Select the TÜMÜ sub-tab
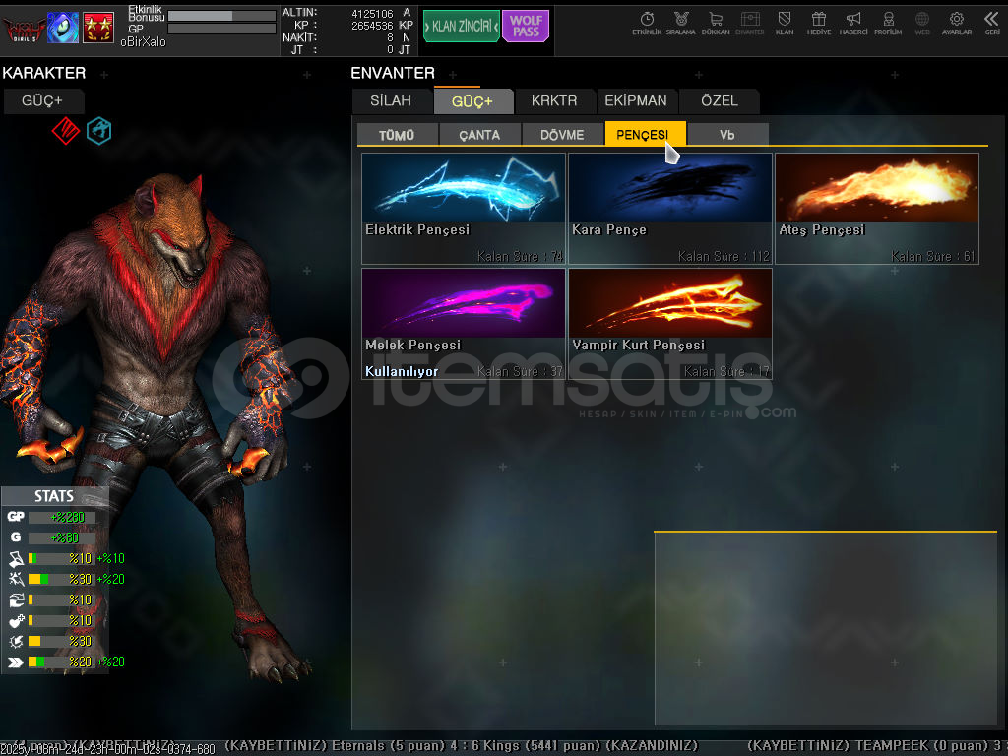This screenshot has width=1008, height=756. (397, 134)
